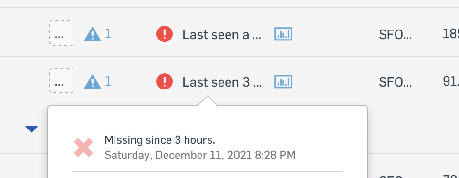Click the 'Missing since 3 hours.' message
The image size is (459, 178).
tap(160, 140)
